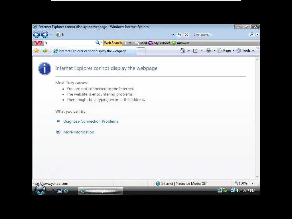Open the zoom level dropdown arrow
292x219 pixels.
253,183
